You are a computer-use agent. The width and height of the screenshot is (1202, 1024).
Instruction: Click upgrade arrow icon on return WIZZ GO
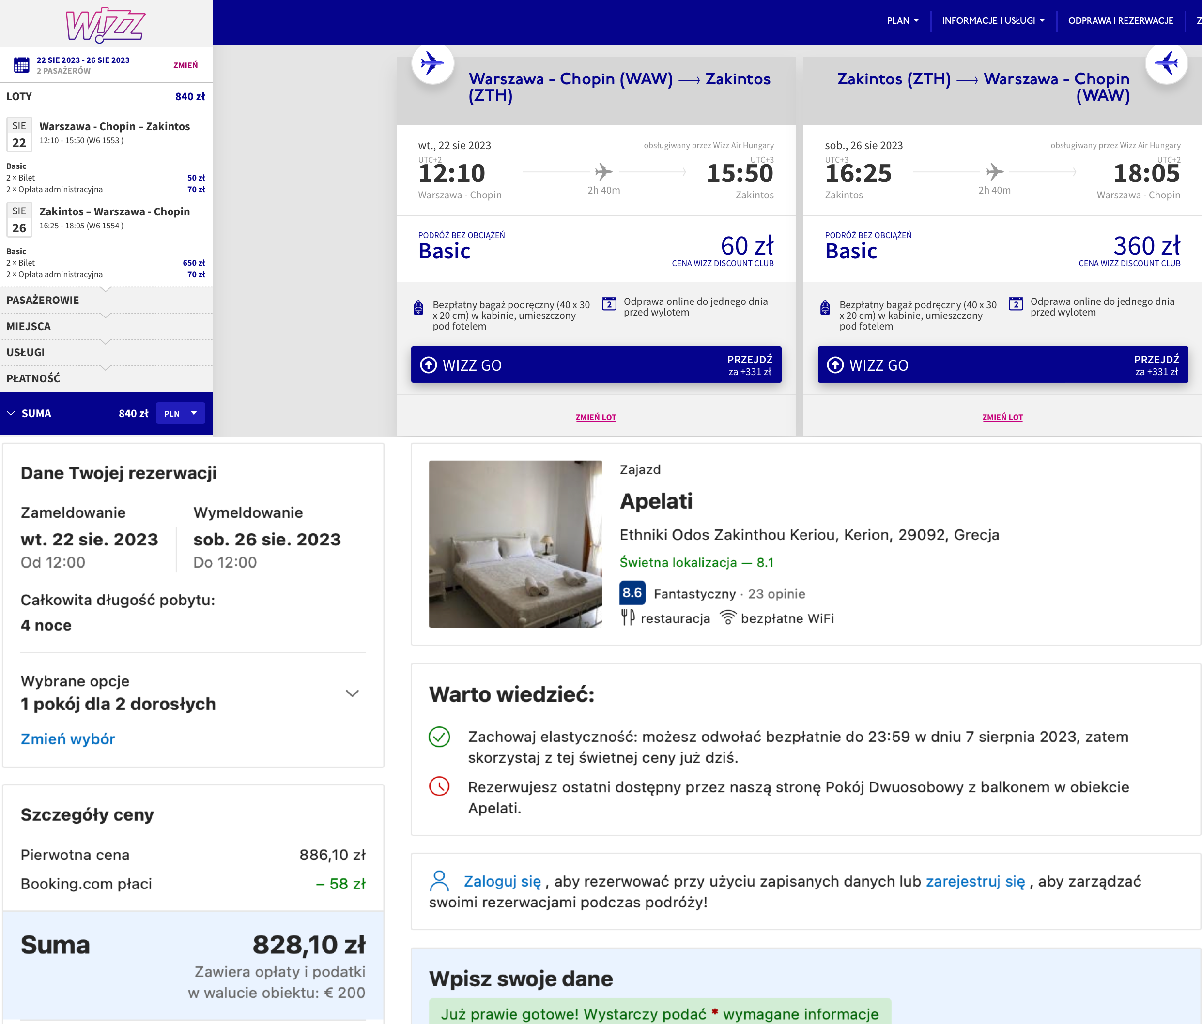point(835,365)
